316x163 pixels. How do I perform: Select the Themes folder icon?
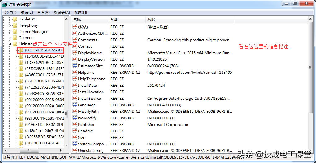point(15,37)
